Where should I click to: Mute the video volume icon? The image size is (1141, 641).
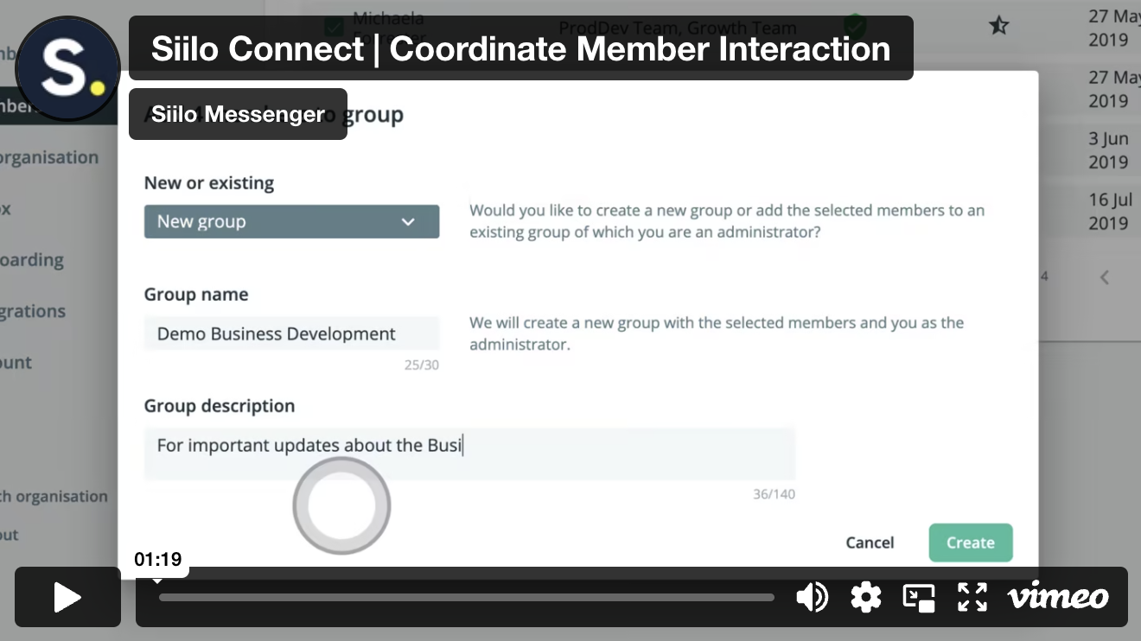pos(812,597)
